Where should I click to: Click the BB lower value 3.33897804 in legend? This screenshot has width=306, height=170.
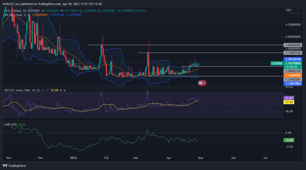74,15
